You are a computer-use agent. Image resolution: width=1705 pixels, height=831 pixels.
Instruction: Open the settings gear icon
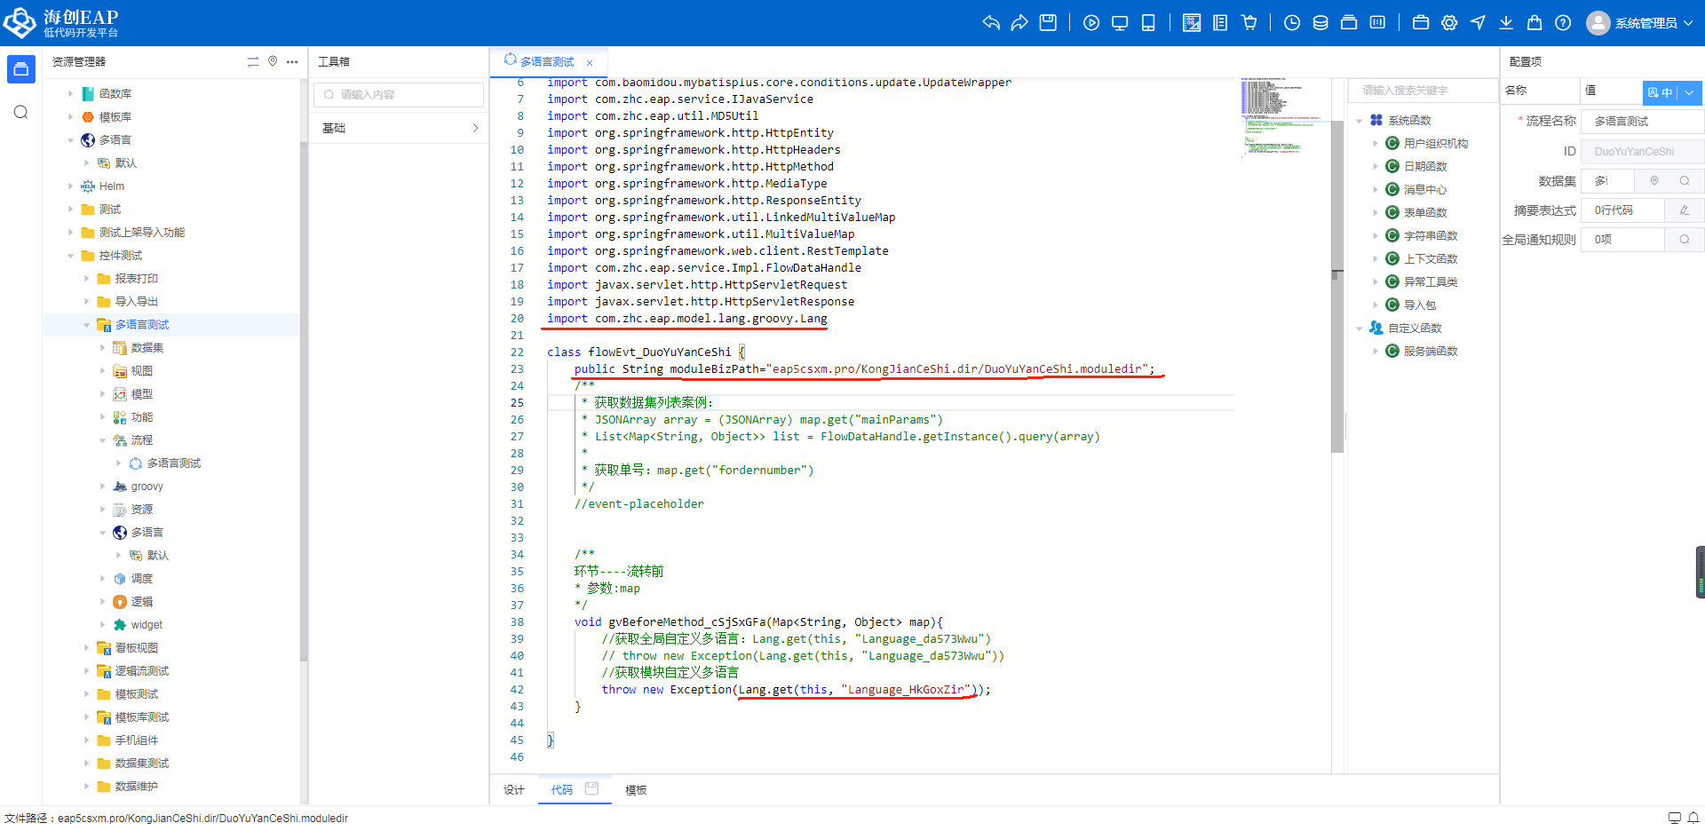pos(1449,23)
